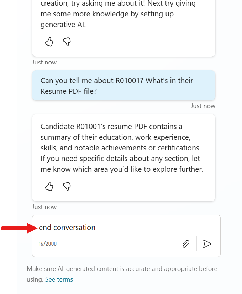This screenshot has width=242, height=294.
Task: Select the typed text end conversation
Action: tap(68, 228)
